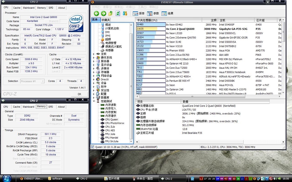This screenshot has width=292, height=182.
Task: Select the FPU Julia benchmark
Action: click(x=110, y=134)
